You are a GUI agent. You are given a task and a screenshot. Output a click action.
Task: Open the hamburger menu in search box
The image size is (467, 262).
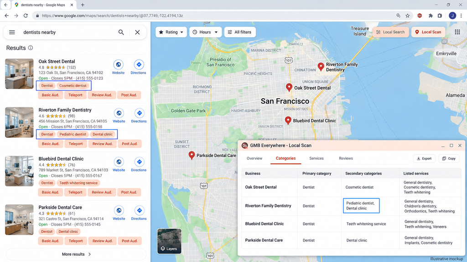(12, 32)
